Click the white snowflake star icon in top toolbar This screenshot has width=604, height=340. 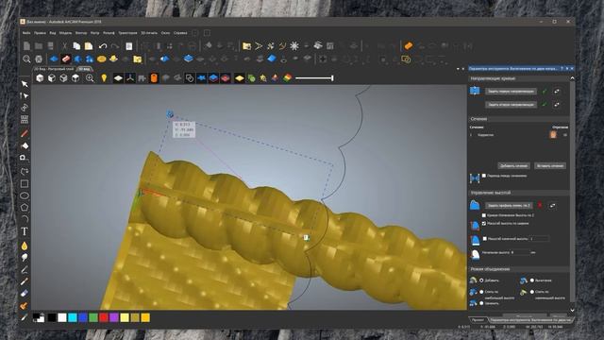[x=294, y=46]
